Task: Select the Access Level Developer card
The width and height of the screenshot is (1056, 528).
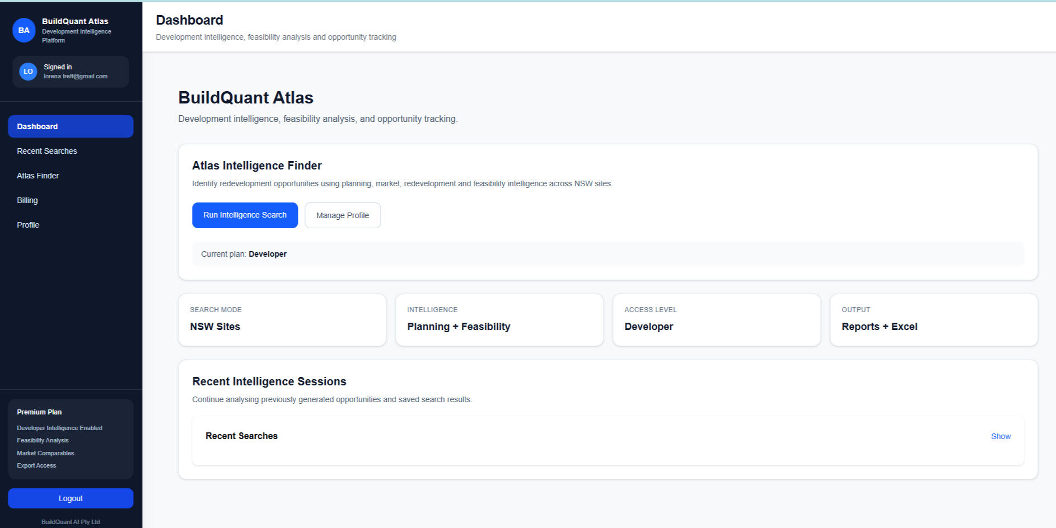Action: (x=717, y=320)
